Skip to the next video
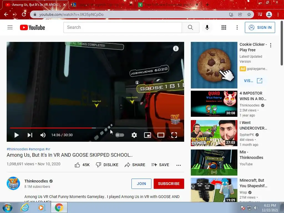This screenshot has width=284, height=213. [x=30, y=135]
